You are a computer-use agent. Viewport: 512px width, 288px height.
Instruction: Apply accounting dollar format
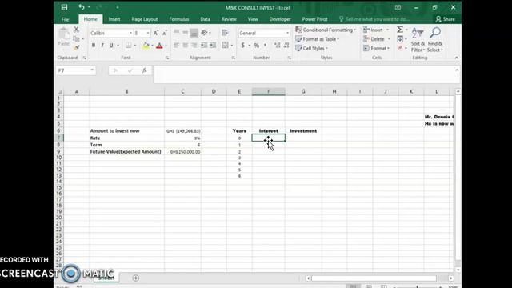[242, 46]
